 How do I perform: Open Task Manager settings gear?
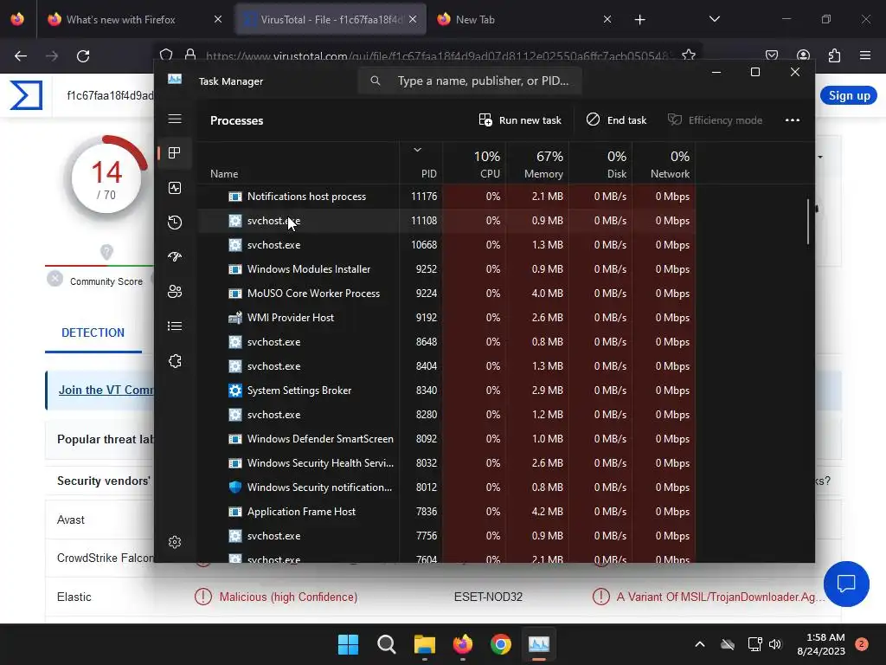(x=175, y=542)
